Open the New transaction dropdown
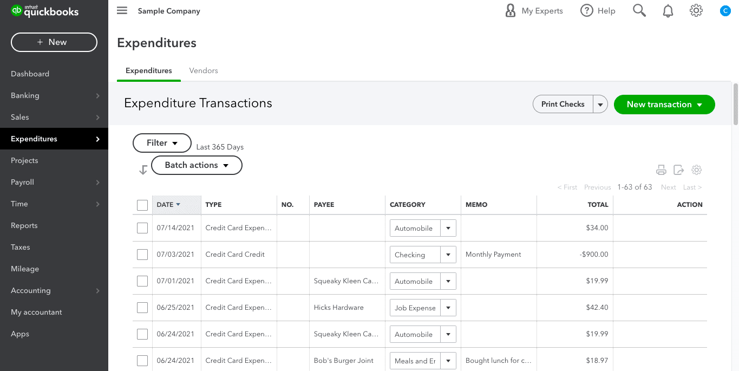 (x=664, y=105)
